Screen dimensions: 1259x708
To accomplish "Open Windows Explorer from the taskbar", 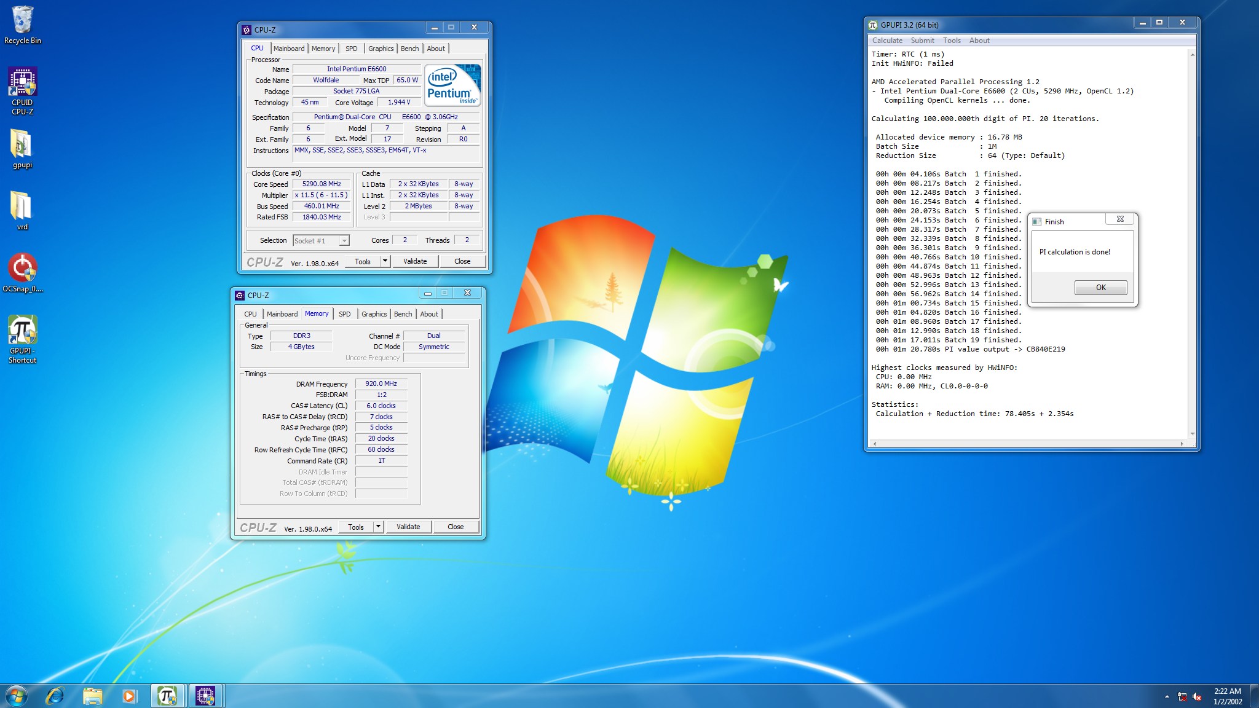I will (92, 696).
